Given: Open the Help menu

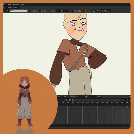Looking at the screenshot, I should coord(22,4).
